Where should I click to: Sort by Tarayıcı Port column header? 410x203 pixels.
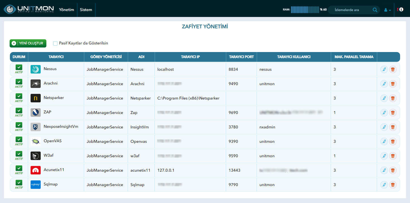[241, 57]
